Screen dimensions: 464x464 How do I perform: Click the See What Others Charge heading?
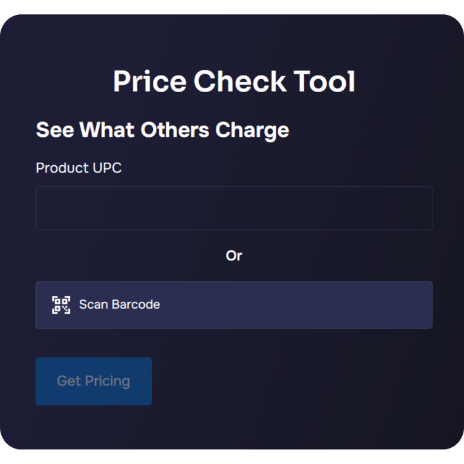click(162, 130)
